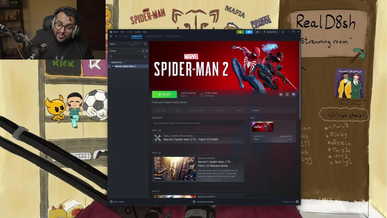
Task: Click the Play Time clock icon
Action: click(202, 94)
